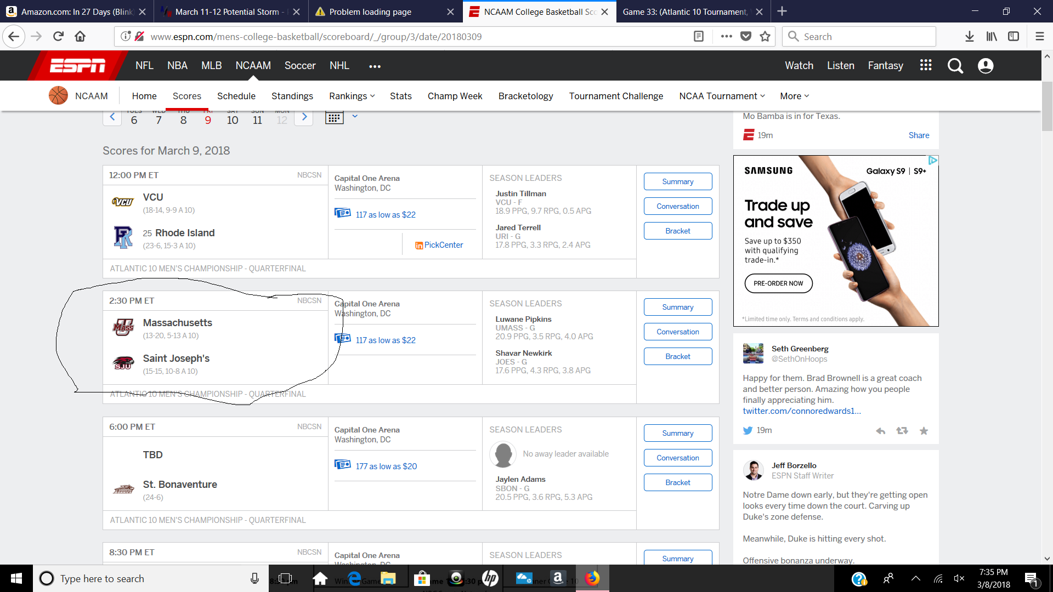The height and width of the screenshot is (592, 1053).
Task: Open Firefox downloads icon
Action: click(x=970, y=37)
